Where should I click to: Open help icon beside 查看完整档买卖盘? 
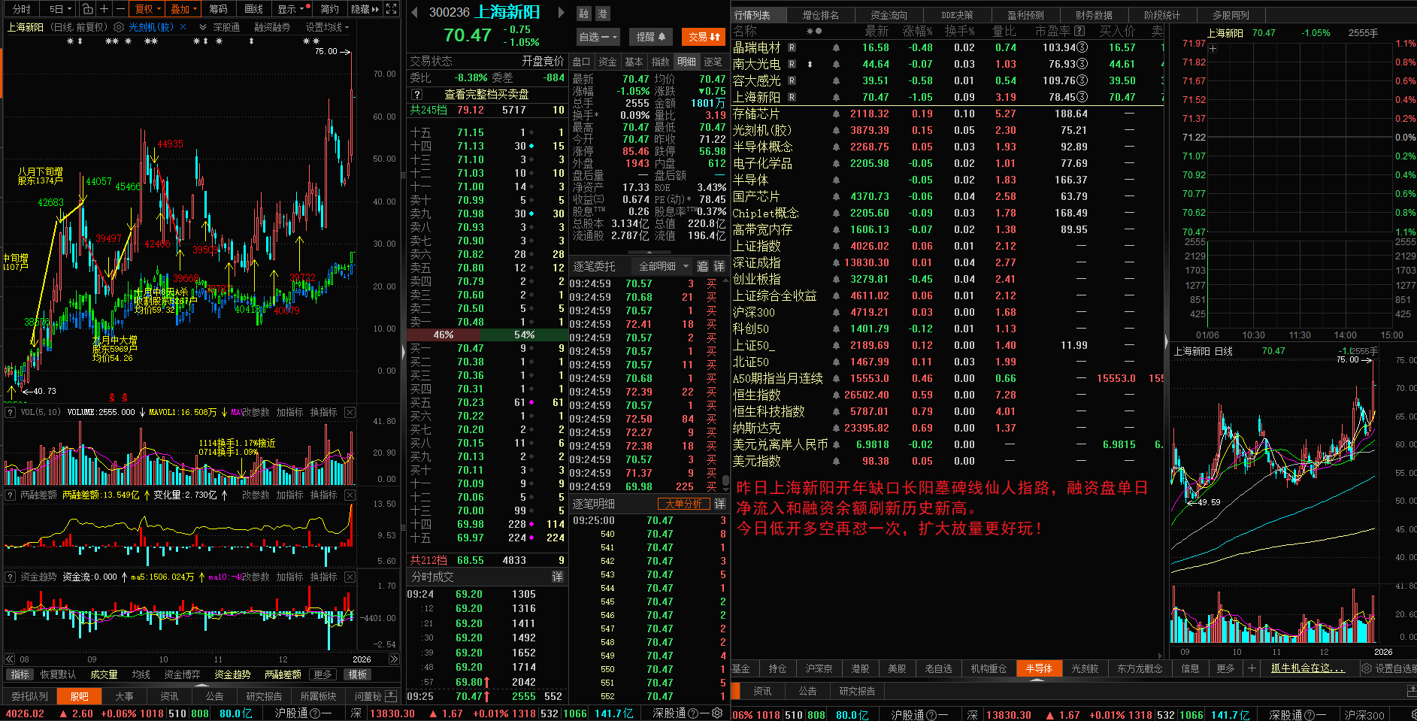tap(417, 95)
